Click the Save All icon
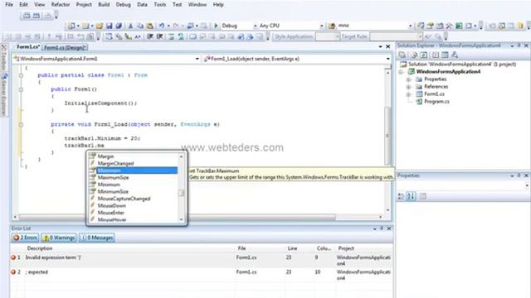This screenshot has height=298, width=531. click(119, 26)
